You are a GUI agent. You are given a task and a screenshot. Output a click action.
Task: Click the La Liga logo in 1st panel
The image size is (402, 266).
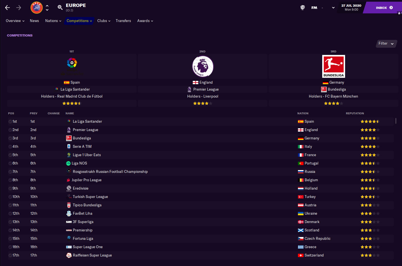tap(72, 63)
